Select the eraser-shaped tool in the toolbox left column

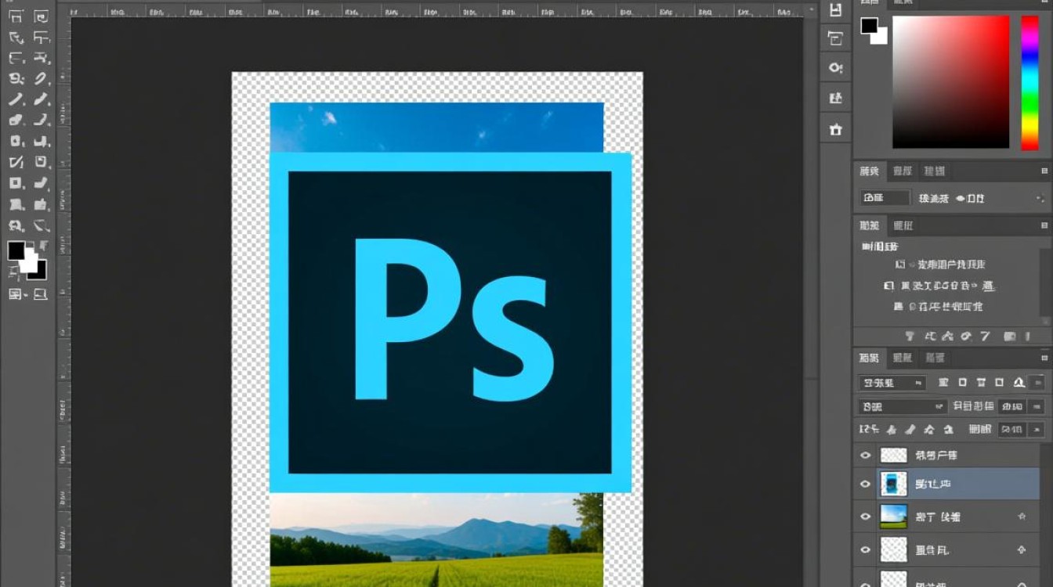[x=16, y=121]
